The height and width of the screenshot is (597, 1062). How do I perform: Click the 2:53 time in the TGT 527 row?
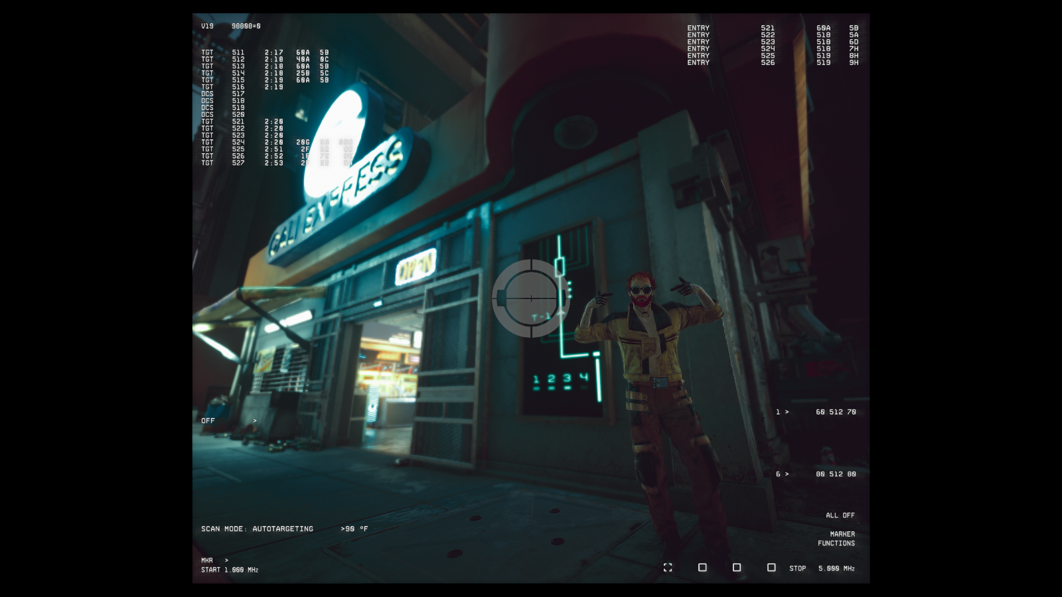273,163
